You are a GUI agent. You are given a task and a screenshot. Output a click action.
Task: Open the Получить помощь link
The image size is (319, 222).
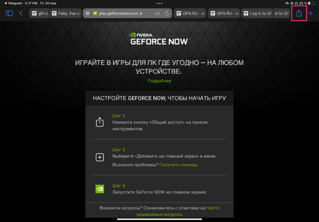coord(178,165)
